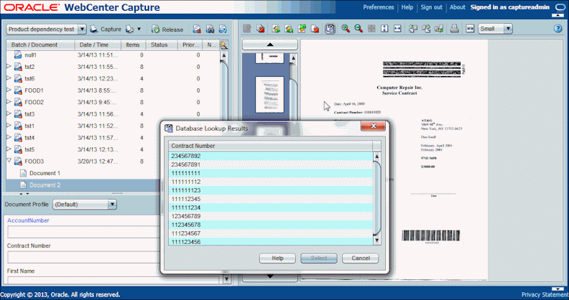Click the printer icon in viewer toolbar

[454, 29]
